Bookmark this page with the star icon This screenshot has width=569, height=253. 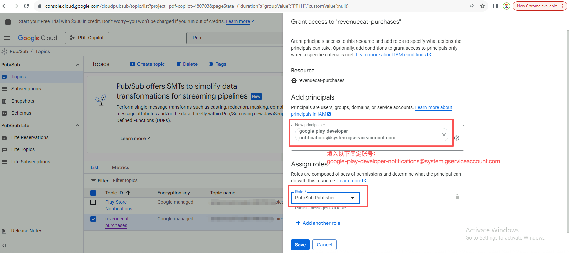482,6
